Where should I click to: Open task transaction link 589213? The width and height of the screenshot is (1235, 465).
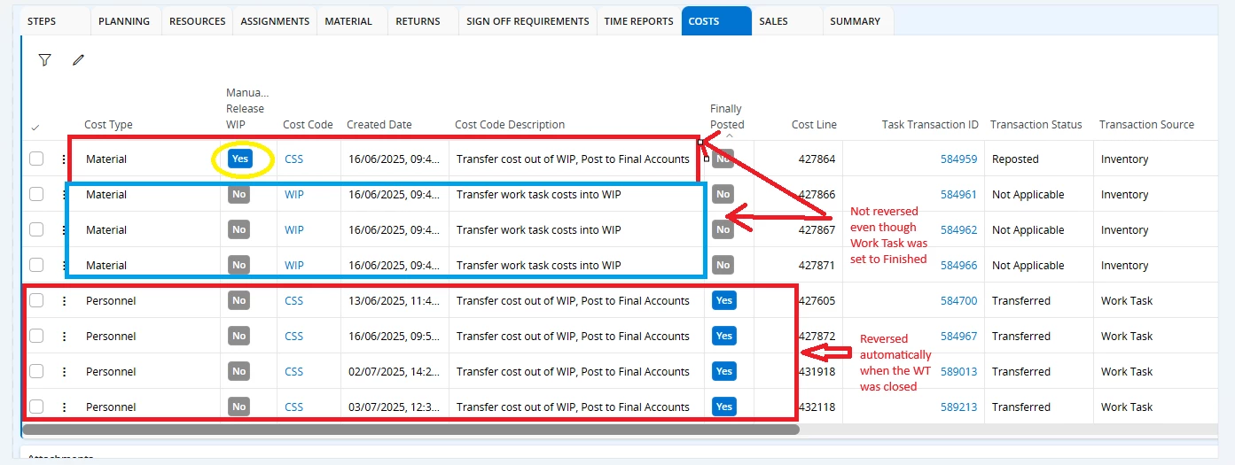(958, 407)
